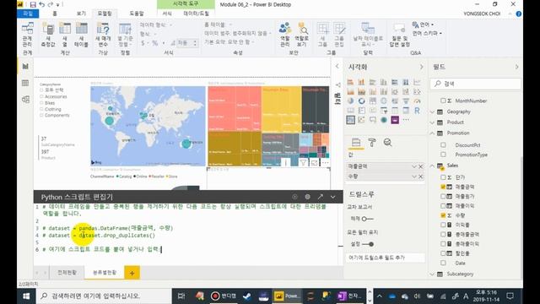Tick Bikes in the category slicer
Image resolution: width=540 pixels, height=304 pixels.
pos(41,103)
